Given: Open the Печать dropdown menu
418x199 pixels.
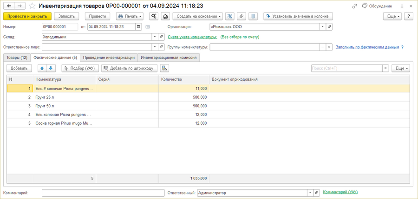Looking at the screenshot, I should point(130,16).
